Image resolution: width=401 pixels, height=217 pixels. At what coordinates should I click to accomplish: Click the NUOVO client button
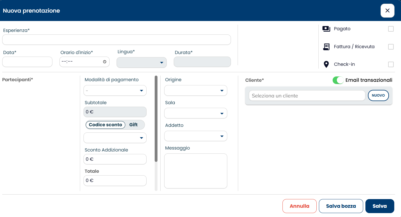(378, 95)
